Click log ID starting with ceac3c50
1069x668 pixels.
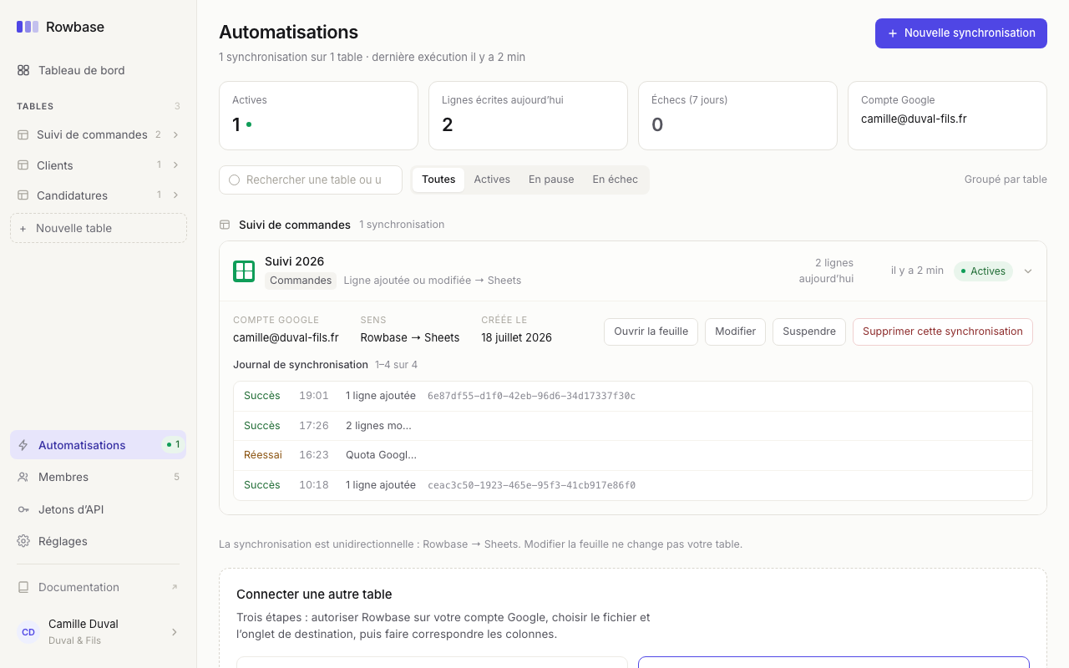531,485
